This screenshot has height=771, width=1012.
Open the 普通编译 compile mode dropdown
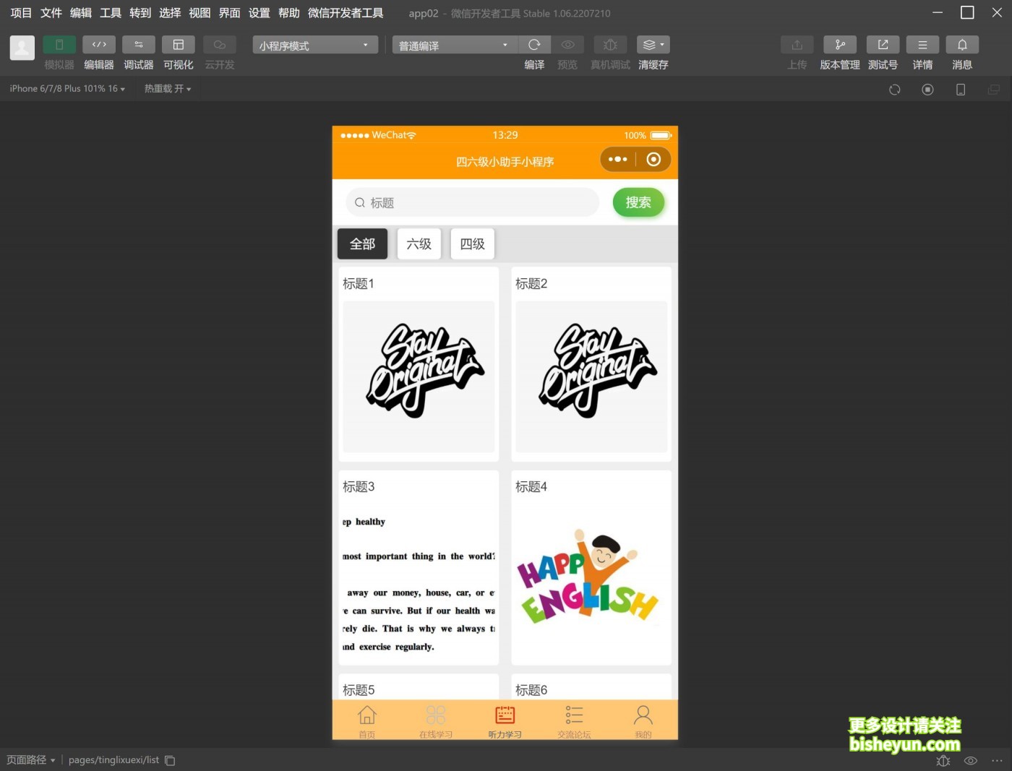coord(455,46)
